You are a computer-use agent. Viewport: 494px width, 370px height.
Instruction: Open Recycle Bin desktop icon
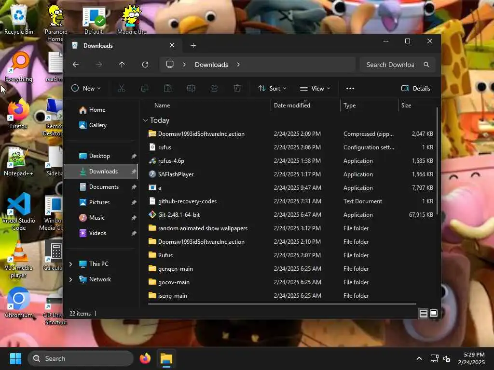tap(19, 19)
